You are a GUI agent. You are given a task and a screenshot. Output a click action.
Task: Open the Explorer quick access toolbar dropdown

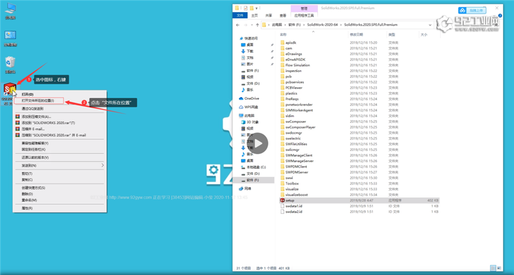[256, 8]
